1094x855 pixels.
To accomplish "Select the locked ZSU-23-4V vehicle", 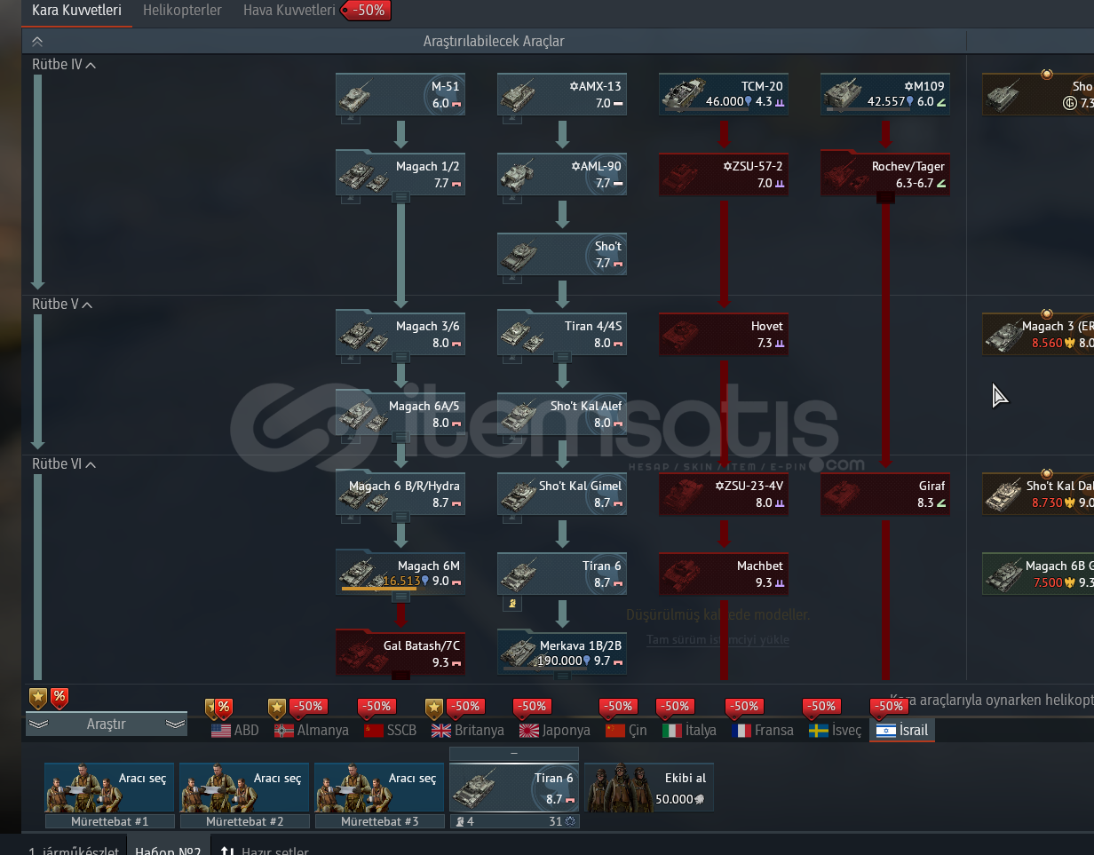I will point(723,494).
